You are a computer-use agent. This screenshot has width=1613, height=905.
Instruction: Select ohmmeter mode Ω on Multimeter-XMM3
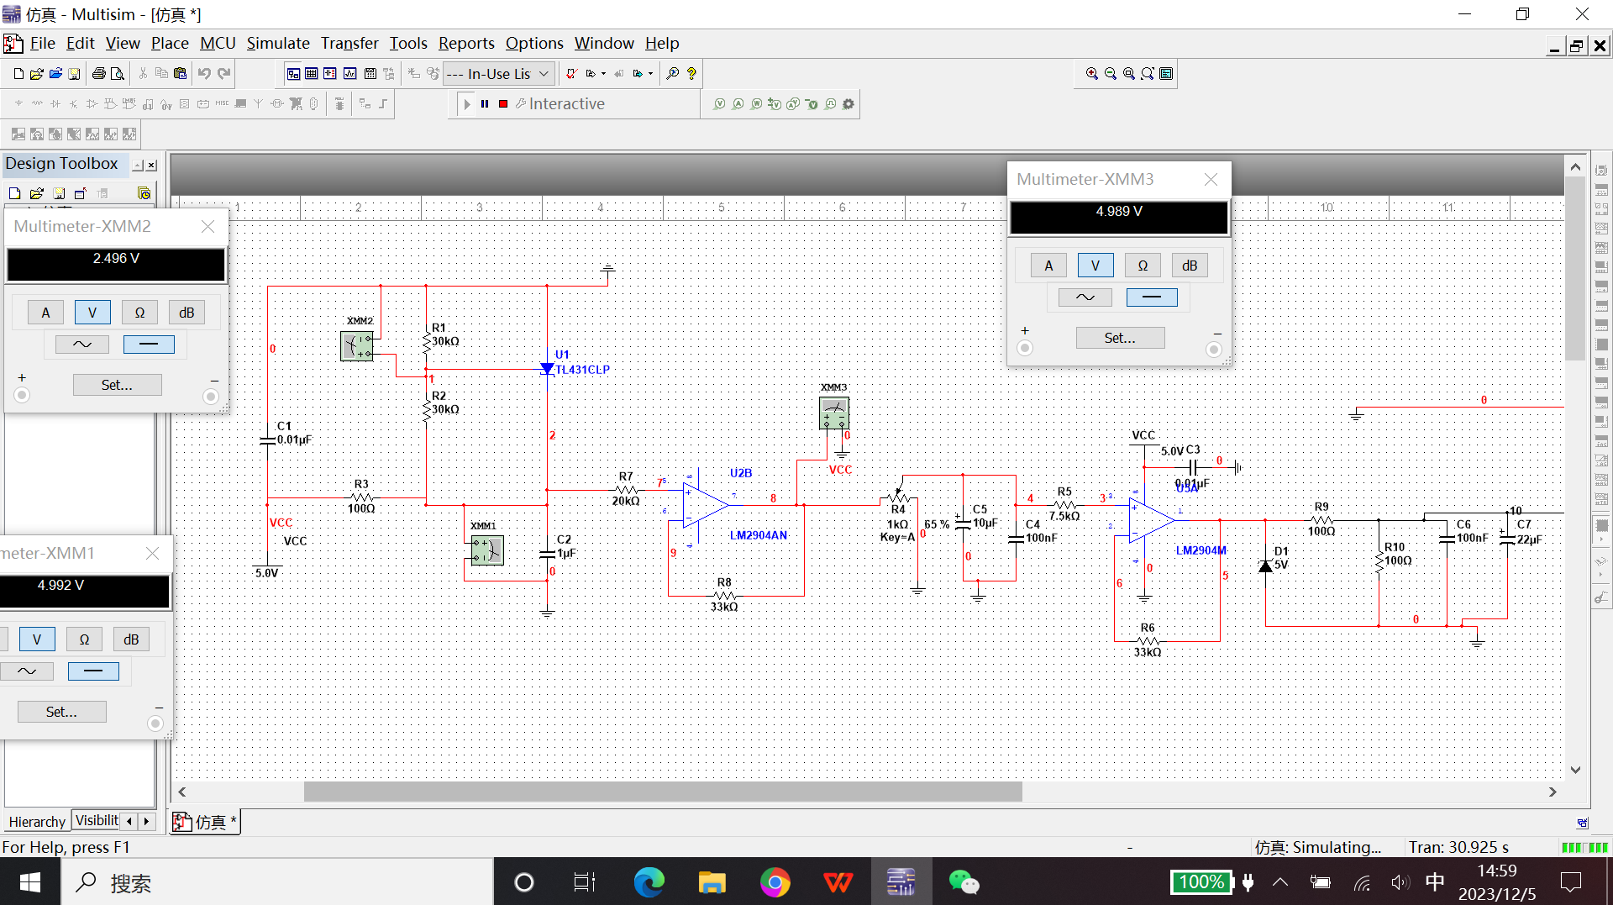1143,266
